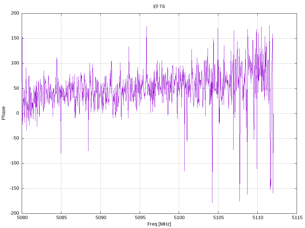This screenshot has height=228, width=305.
Task: Click x-axis tick label 5095
Action: pyautogui.click(x=140, y=218)
